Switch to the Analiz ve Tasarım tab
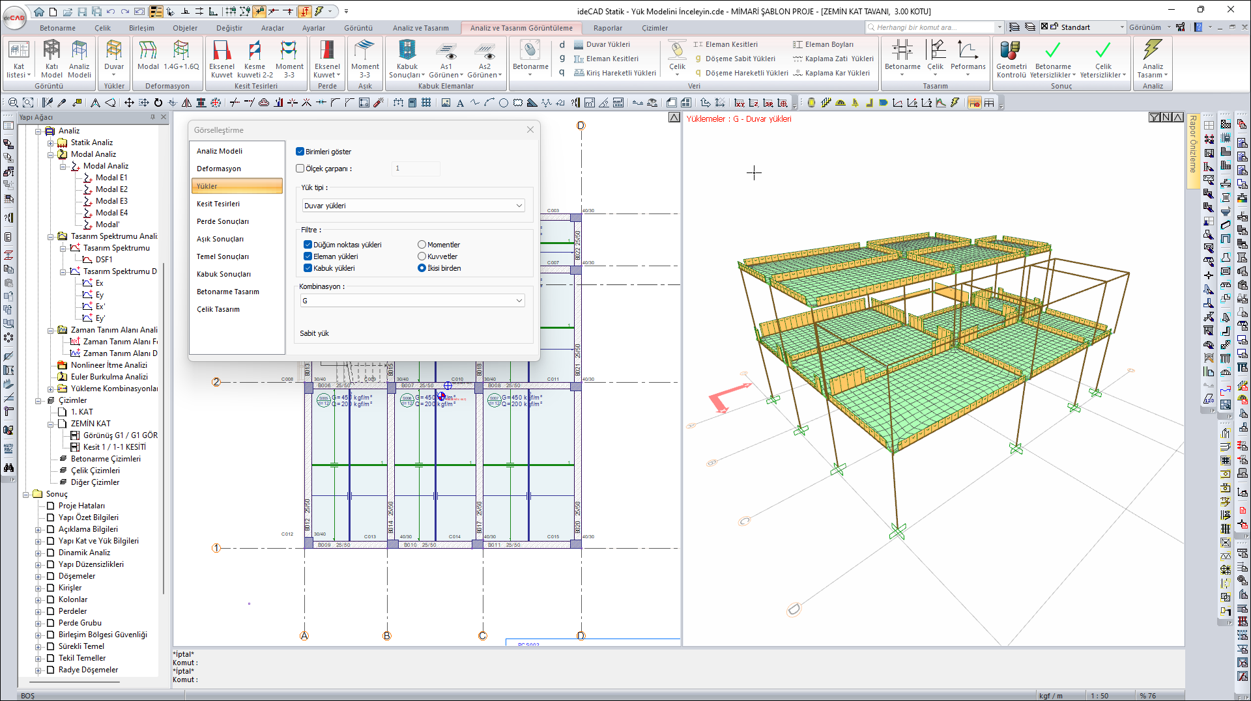1251x701 pixels. 420,28
